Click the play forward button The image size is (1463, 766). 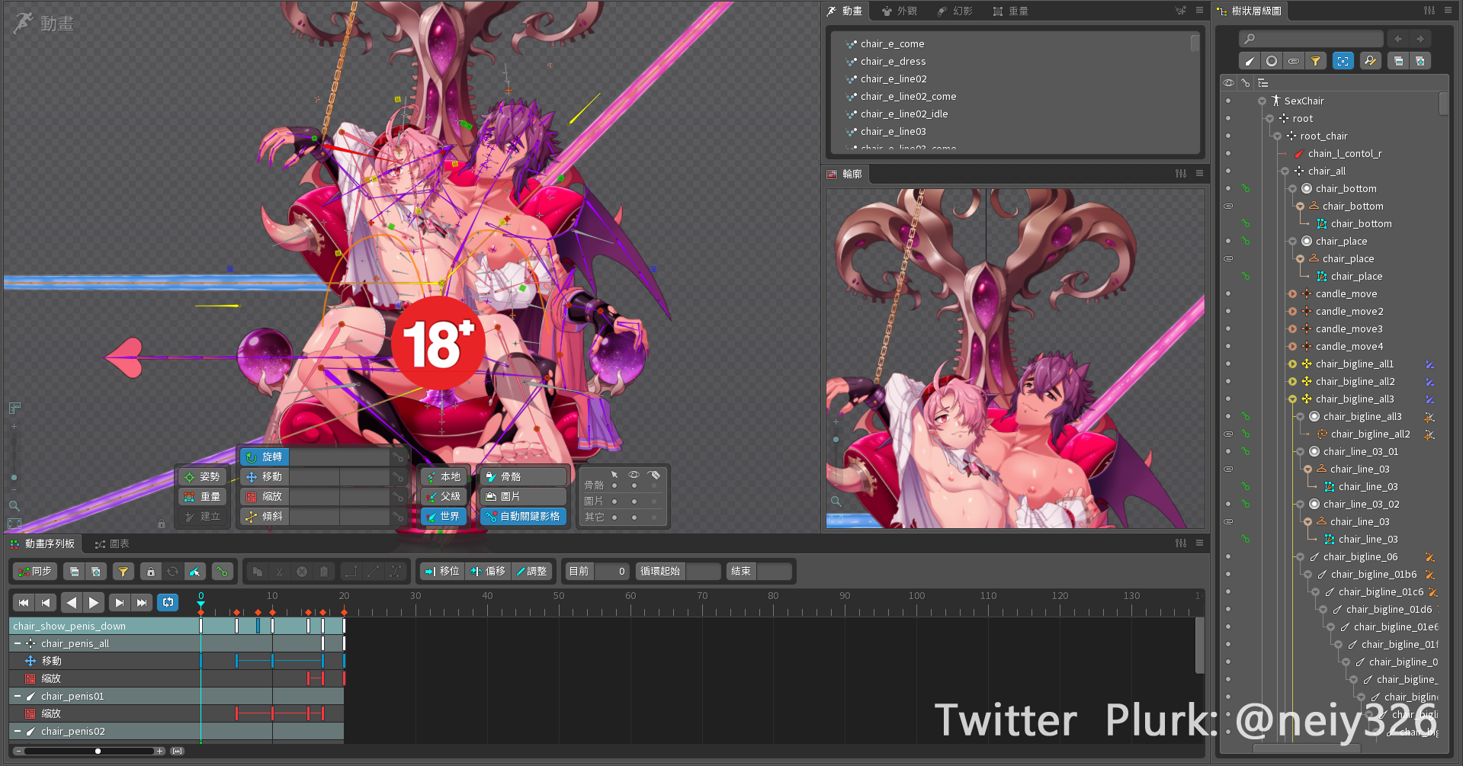point(94,602)
